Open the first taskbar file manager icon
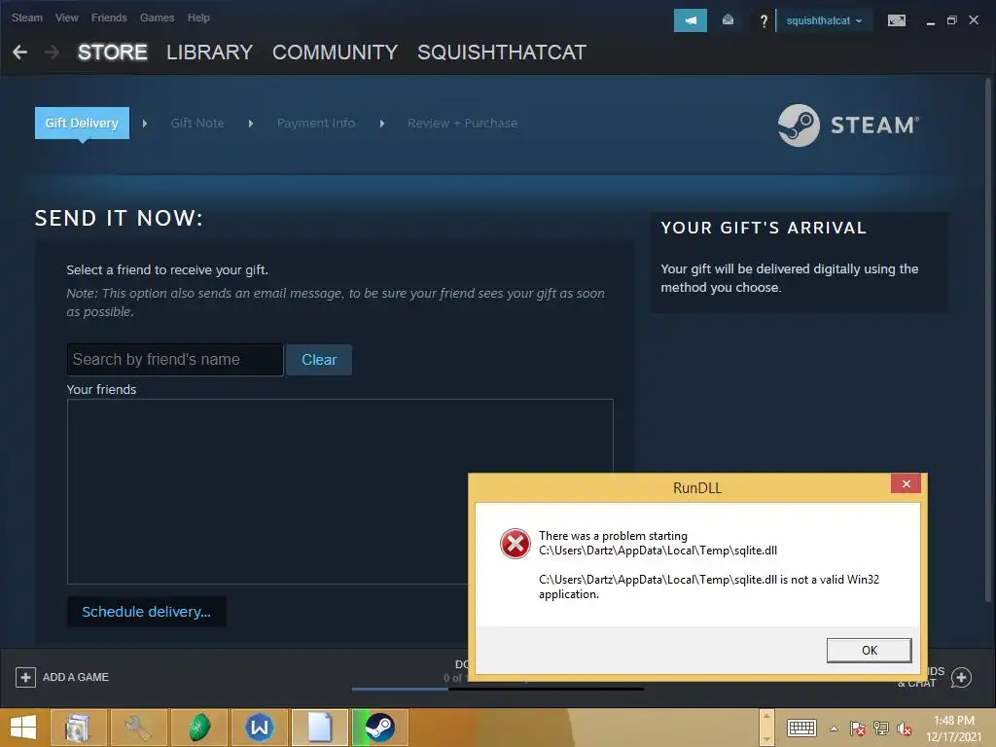Screen dimensions: 996x747 (x=78, y=728)
